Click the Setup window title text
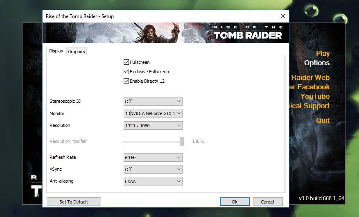This screenshot has height=217, width=359. point(80,16)
